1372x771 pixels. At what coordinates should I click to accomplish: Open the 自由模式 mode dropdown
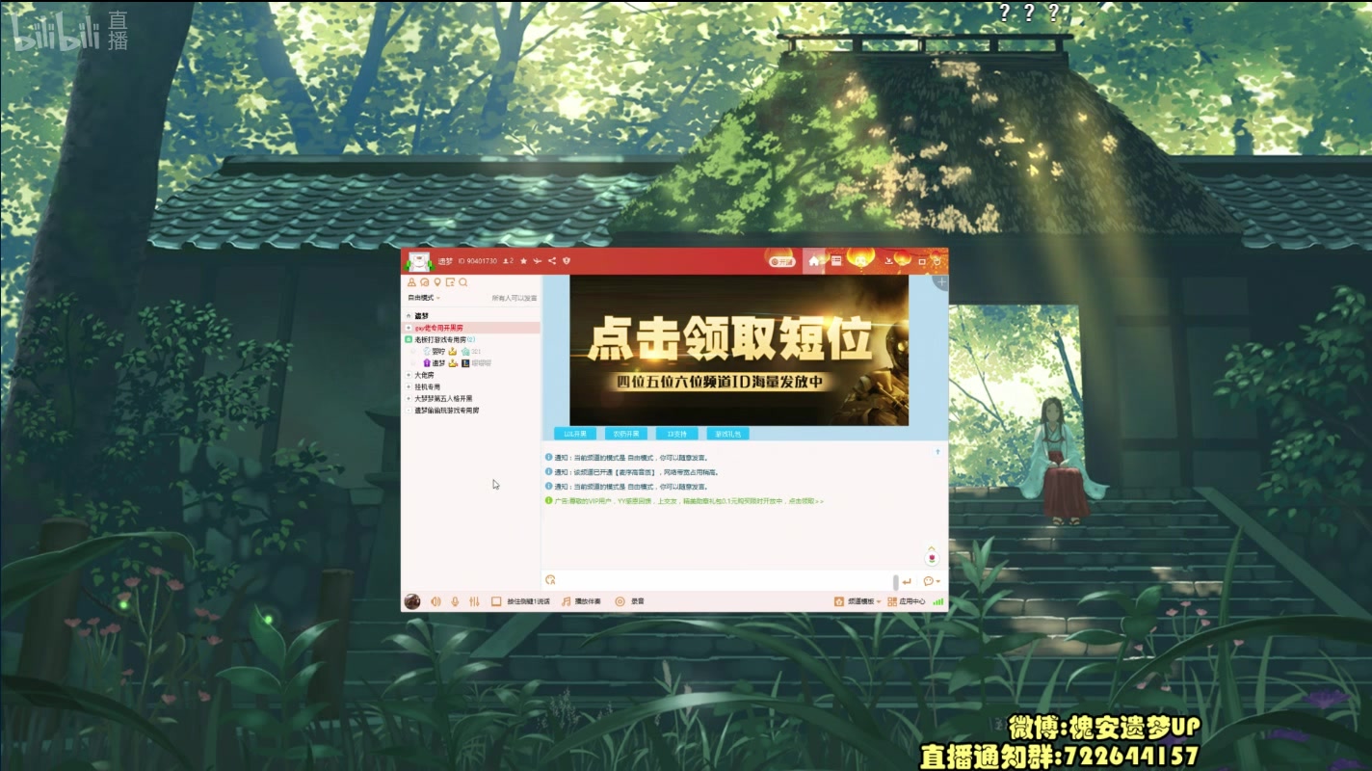[424, 298]
